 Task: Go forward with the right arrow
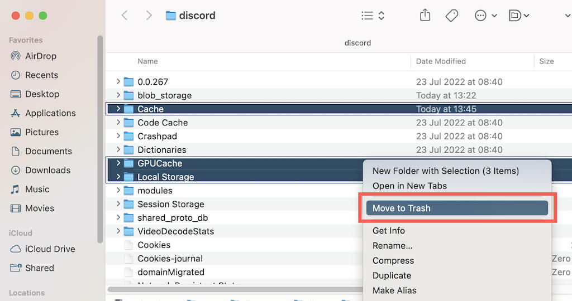pos(149,16)
